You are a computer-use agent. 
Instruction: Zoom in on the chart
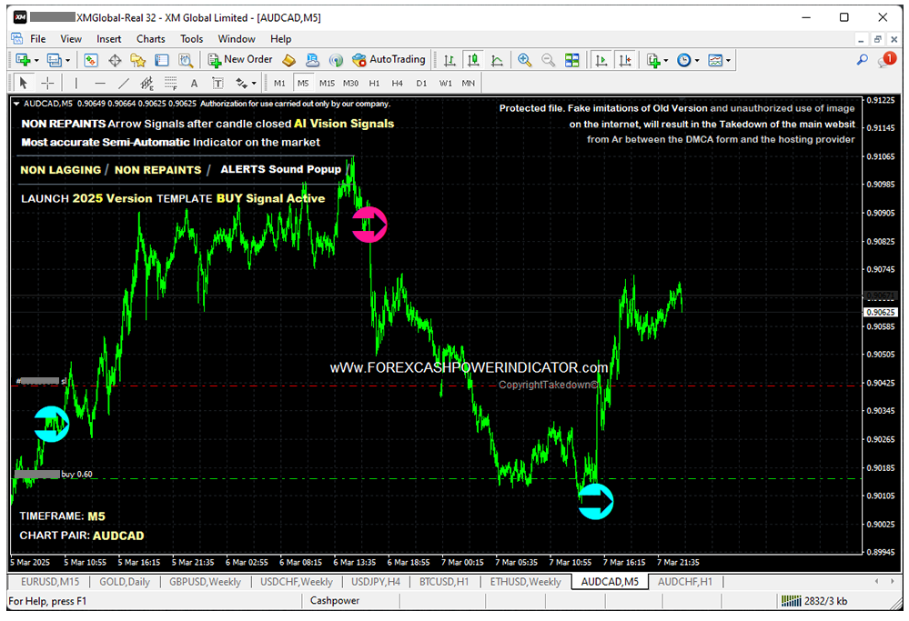pyautogui.click(x=525, y=60)
